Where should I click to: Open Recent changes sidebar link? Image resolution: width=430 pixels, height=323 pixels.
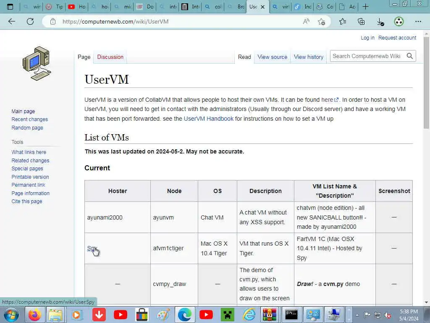tap(30, 119)
